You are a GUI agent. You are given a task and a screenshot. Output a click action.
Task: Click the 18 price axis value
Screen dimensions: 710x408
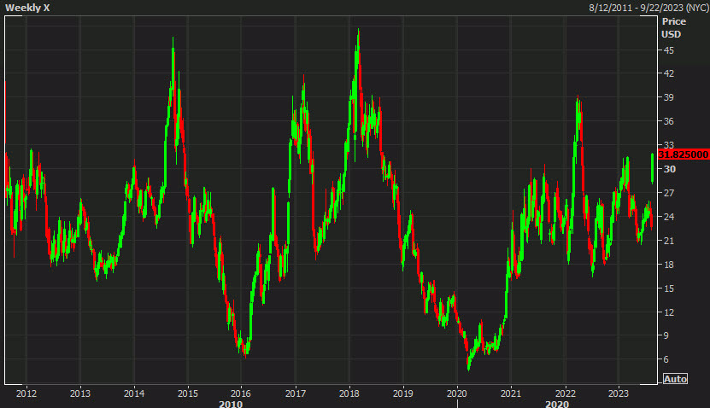pos(669,265)
